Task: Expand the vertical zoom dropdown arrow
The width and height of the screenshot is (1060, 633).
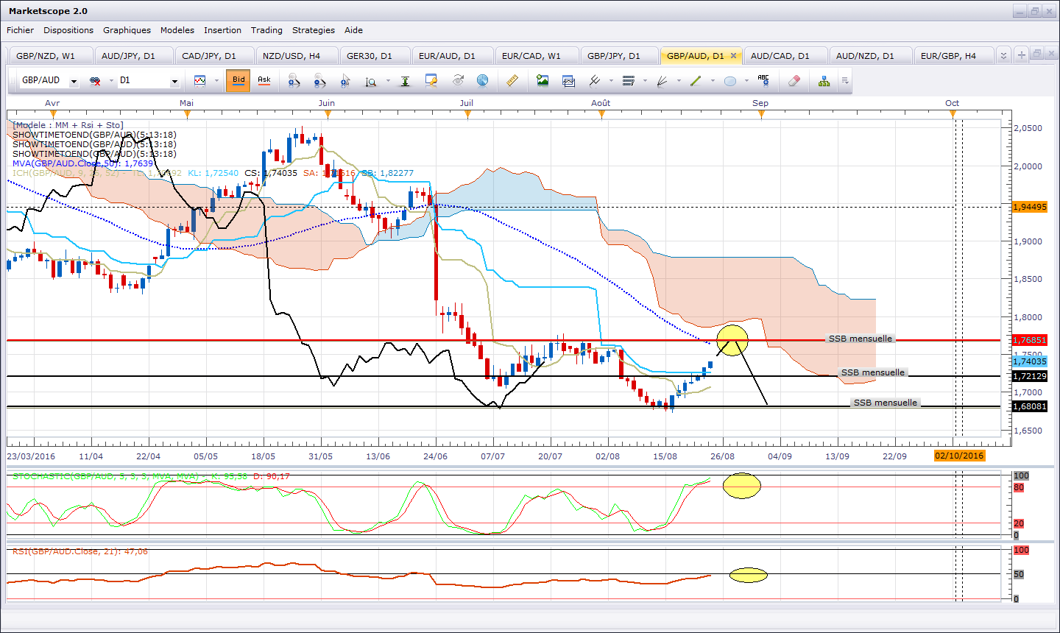Action: click(388, 81)
